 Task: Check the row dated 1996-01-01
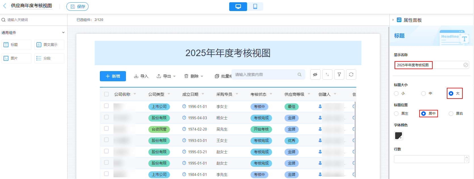[x=106, y=106]
